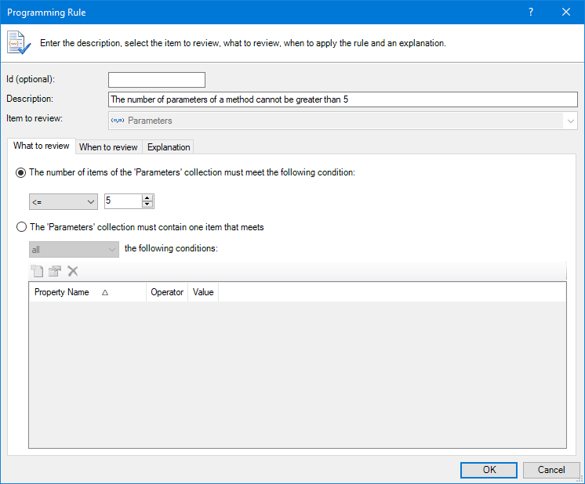
Task: Click the count value field showing 5
Action: [x=123, y=201]
